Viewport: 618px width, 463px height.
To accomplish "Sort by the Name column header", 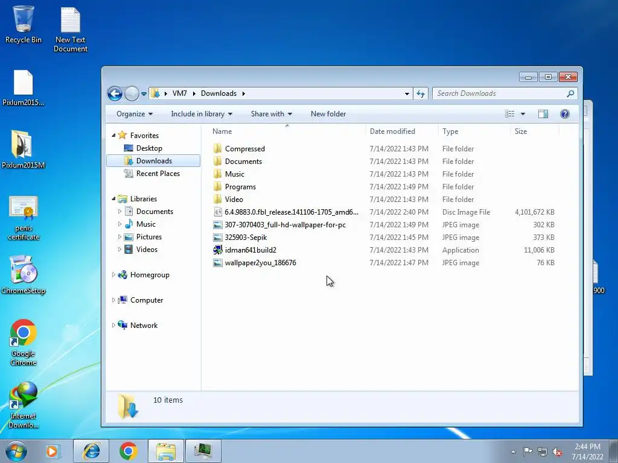I will (287, 131).
